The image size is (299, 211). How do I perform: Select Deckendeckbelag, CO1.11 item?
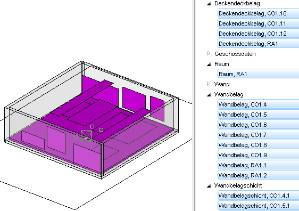pos(258,23)
